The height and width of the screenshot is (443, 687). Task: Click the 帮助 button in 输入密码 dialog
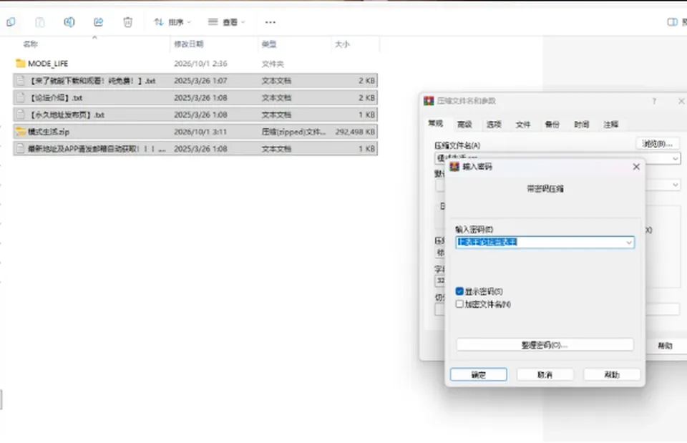pos(612,374)
